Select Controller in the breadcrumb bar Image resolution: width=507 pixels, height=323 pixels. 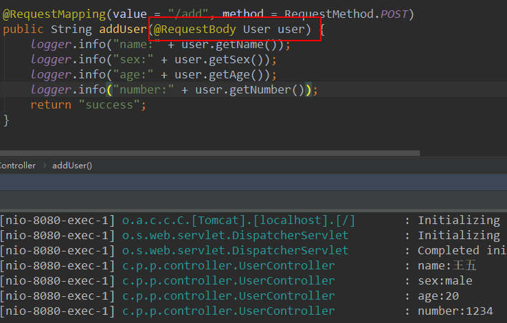(18, 166)
